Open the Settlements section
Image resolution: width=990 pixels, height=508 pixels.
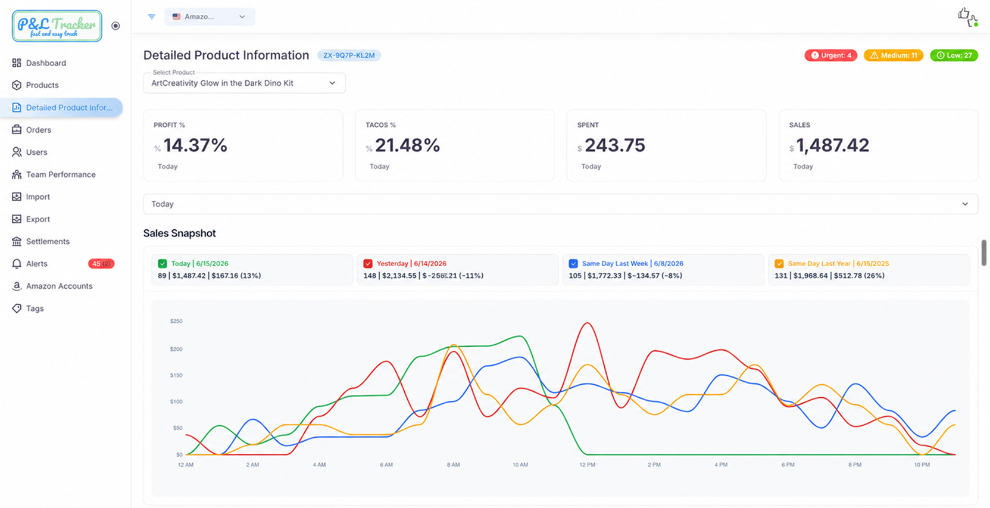(48, 241)
